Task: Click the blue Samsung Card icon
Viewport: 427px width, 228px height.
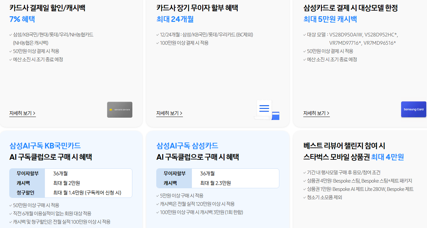Action: (414, 109)
